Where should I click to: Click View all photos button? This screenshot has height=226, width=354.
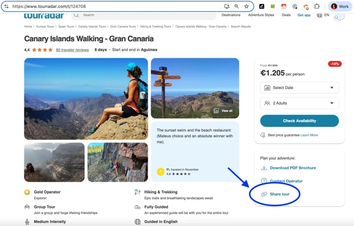pyautogui.click(x=223, y=111)
